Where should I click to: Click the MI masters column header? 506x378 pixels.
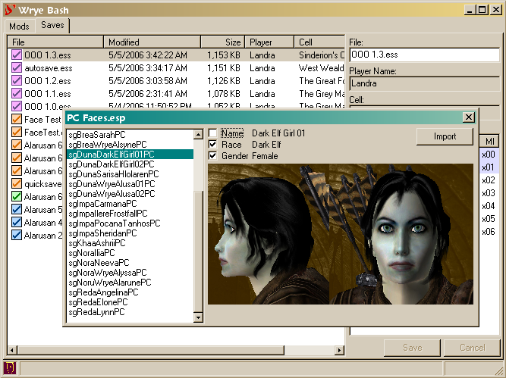coord(489,141)
